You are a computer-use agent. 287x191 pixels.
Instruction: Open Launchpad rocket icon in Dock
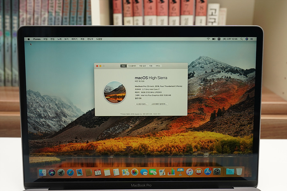click(61, 173)
